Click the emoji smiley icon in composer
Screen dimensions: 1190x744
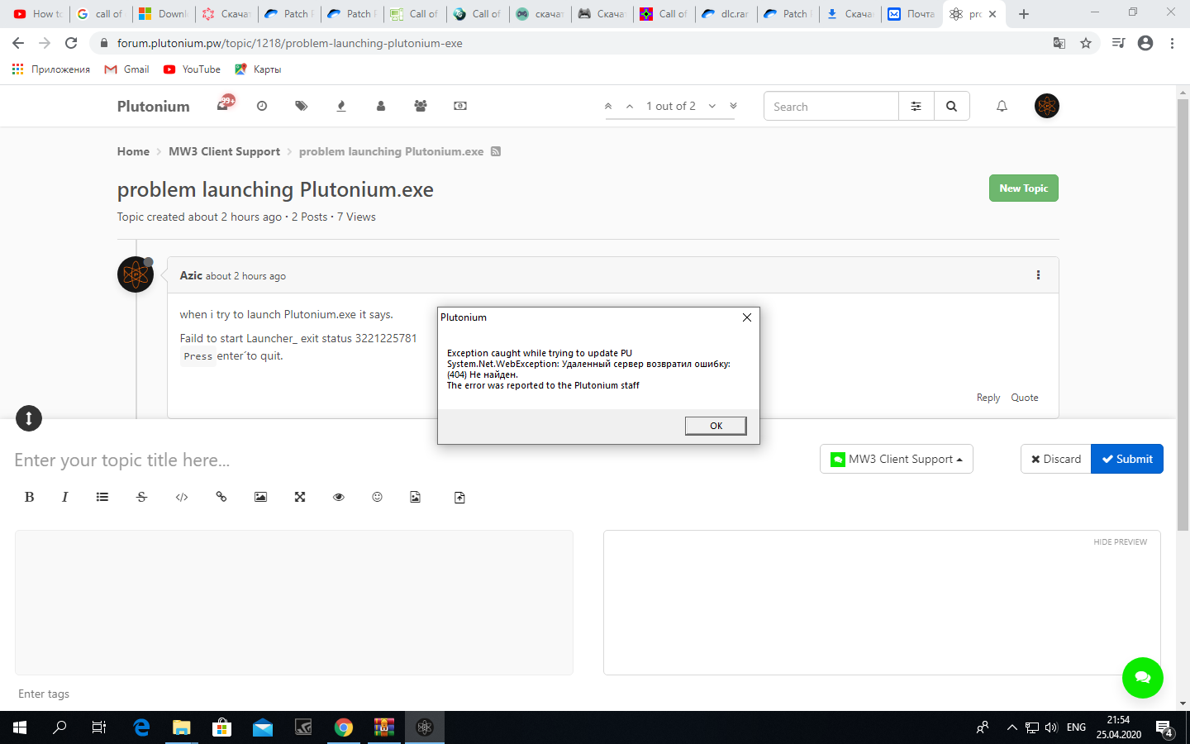tap(377, 497)
